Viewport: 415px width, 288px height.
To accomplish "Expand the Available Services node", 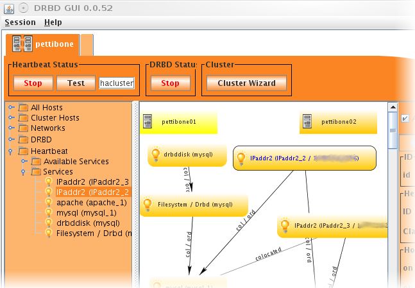I will coord(24,161).
